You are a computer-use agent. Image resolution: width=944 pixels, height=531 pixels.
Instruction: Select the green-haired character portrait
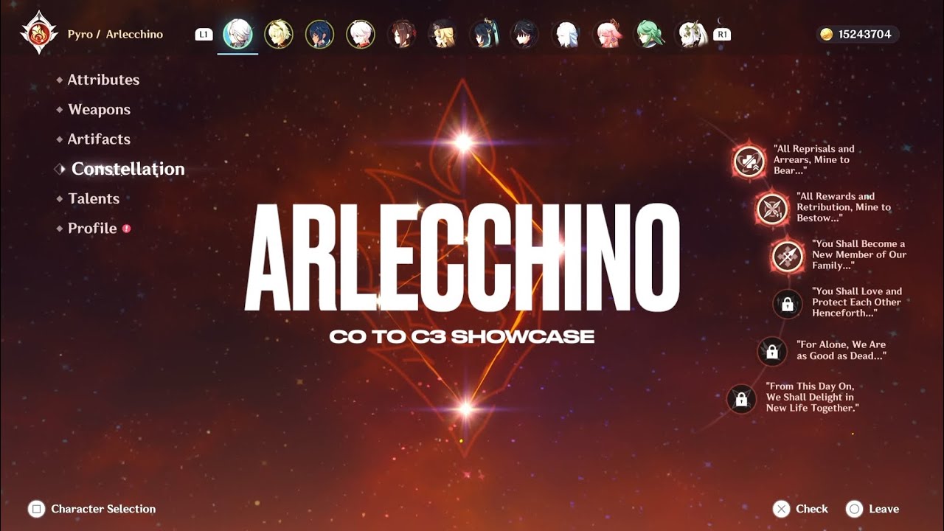pyautogui.click(x=650, y=34)
